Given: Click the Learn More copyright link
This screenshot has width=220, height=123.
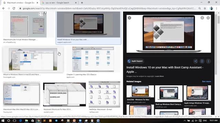Looking at the screenshot, I should coord(159,76).
